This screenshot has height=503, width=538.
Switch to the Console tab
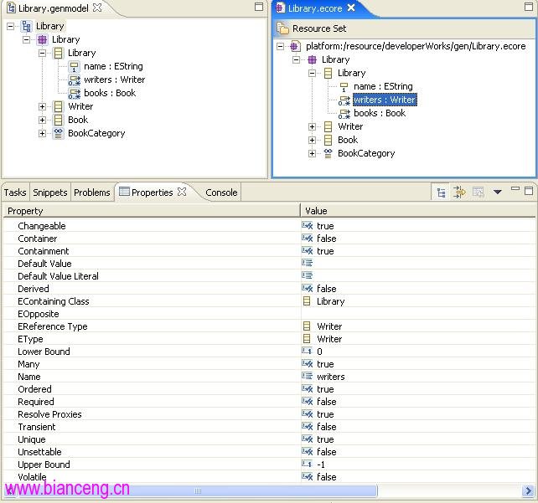(221, 192)
